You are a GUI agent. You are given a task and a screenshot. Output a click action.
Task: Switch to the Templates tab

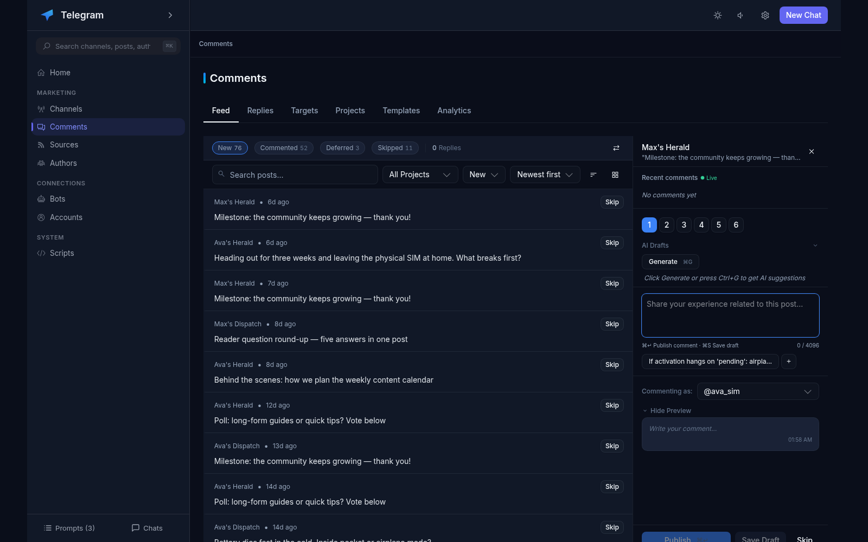401,111
